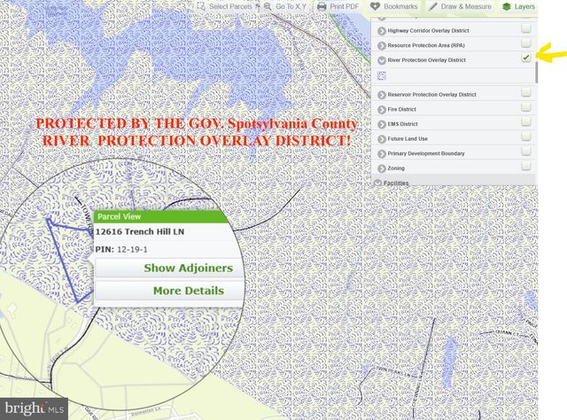Expand Resource Protection Area (RPA) arrow

point(382,45)
